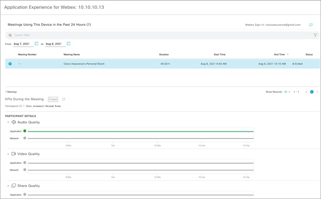Click the Status column header
Image resolution: width=321 pixels, height=199 pixels.
pos(309,54)
